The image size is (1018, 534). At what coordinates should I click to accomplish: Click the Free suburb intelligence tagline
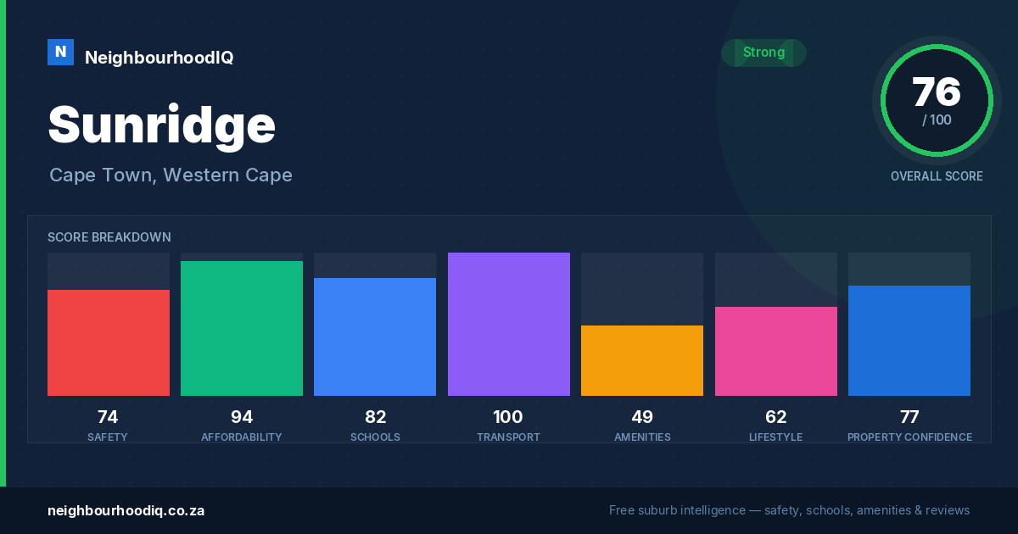point(789,510)
